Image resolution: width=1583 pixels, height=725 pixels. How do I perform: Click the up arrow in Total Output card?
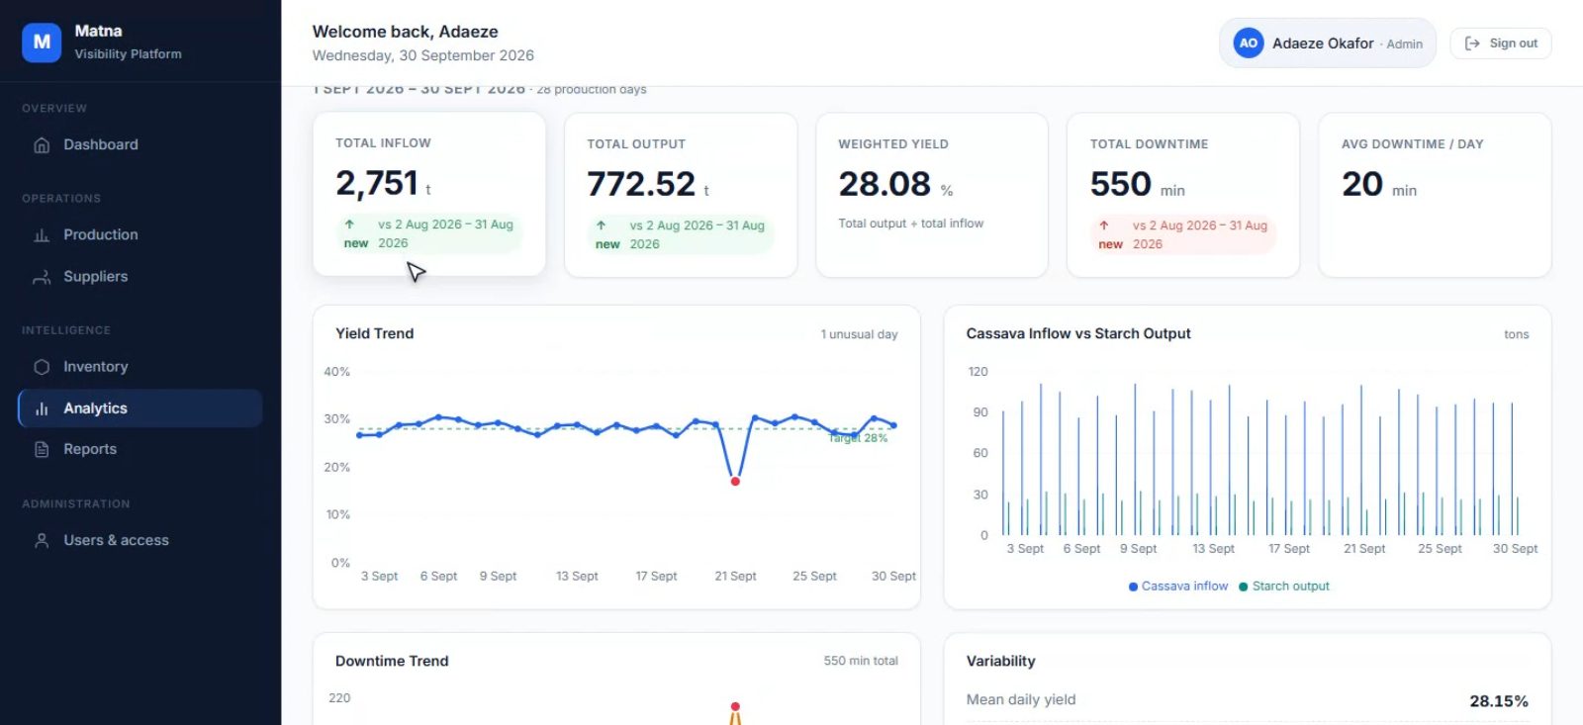[x=601, y=226]
